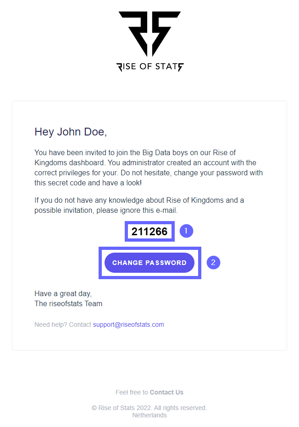299x427 pixels.
Task: Click the "Need help? Contact" text
Action: coord(63,324)
